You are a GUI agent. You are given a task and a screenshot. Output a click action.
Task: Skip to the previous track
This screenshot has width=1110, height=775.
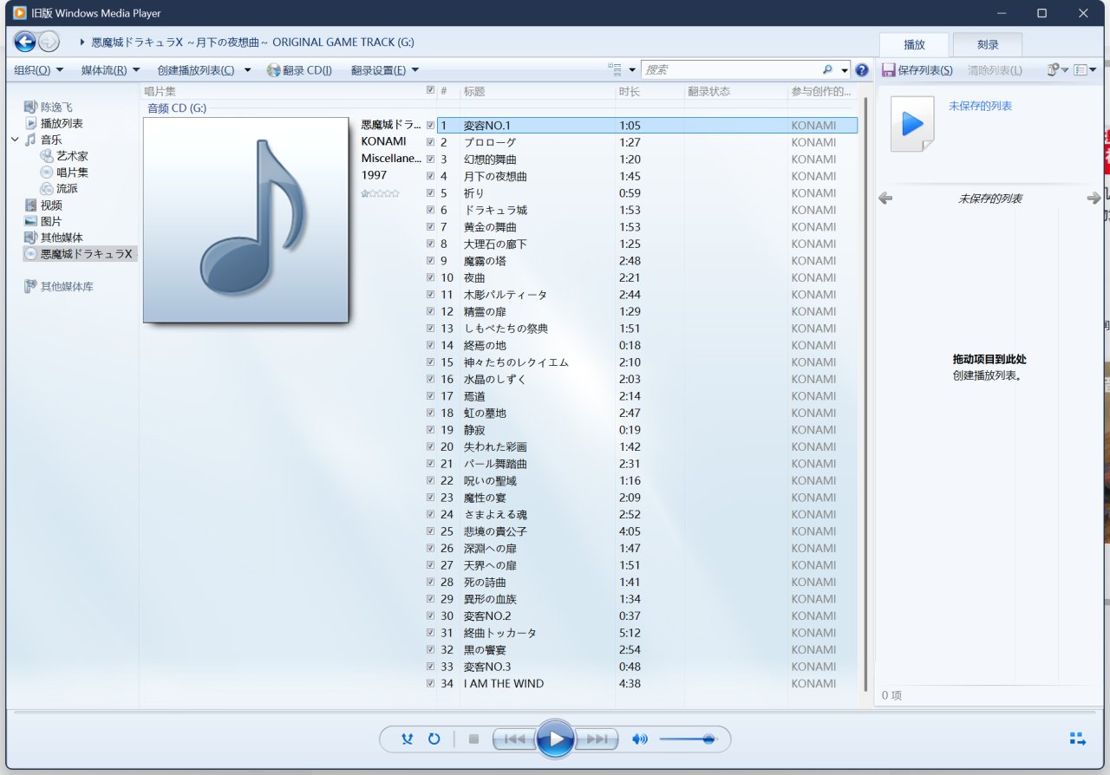[514, 739]
